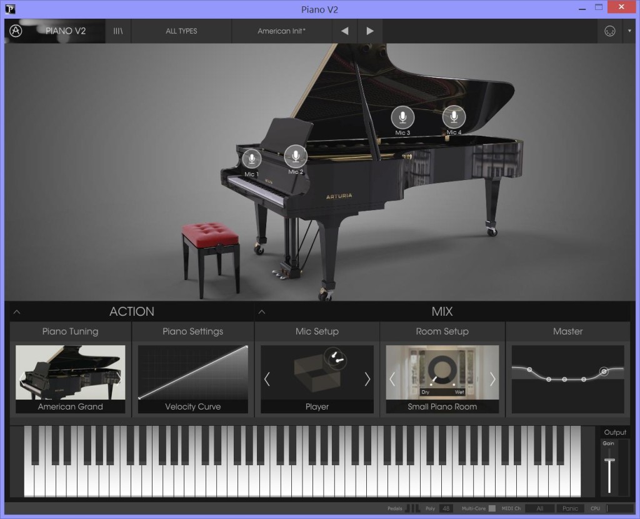Image resolution: width=640 pixels, height=519 pixels.
Task: Select the Mic 2 microphone icon
Action: [296, 156]
